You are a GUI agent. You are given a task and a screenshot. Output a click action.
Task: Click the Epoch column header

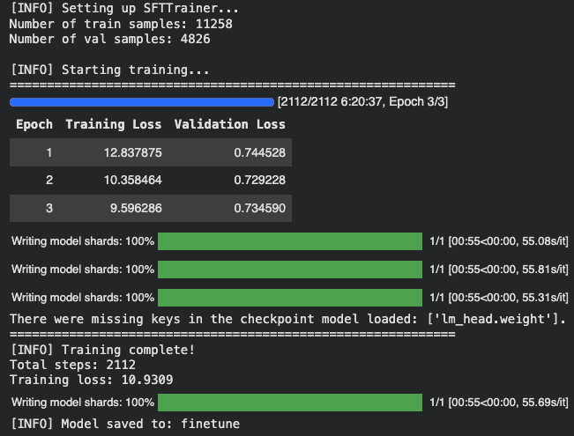pos(34,125)
